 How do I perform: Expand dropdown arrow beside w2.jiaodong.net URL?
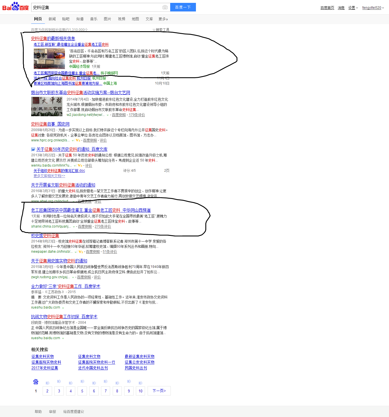[x=108, y=115]
